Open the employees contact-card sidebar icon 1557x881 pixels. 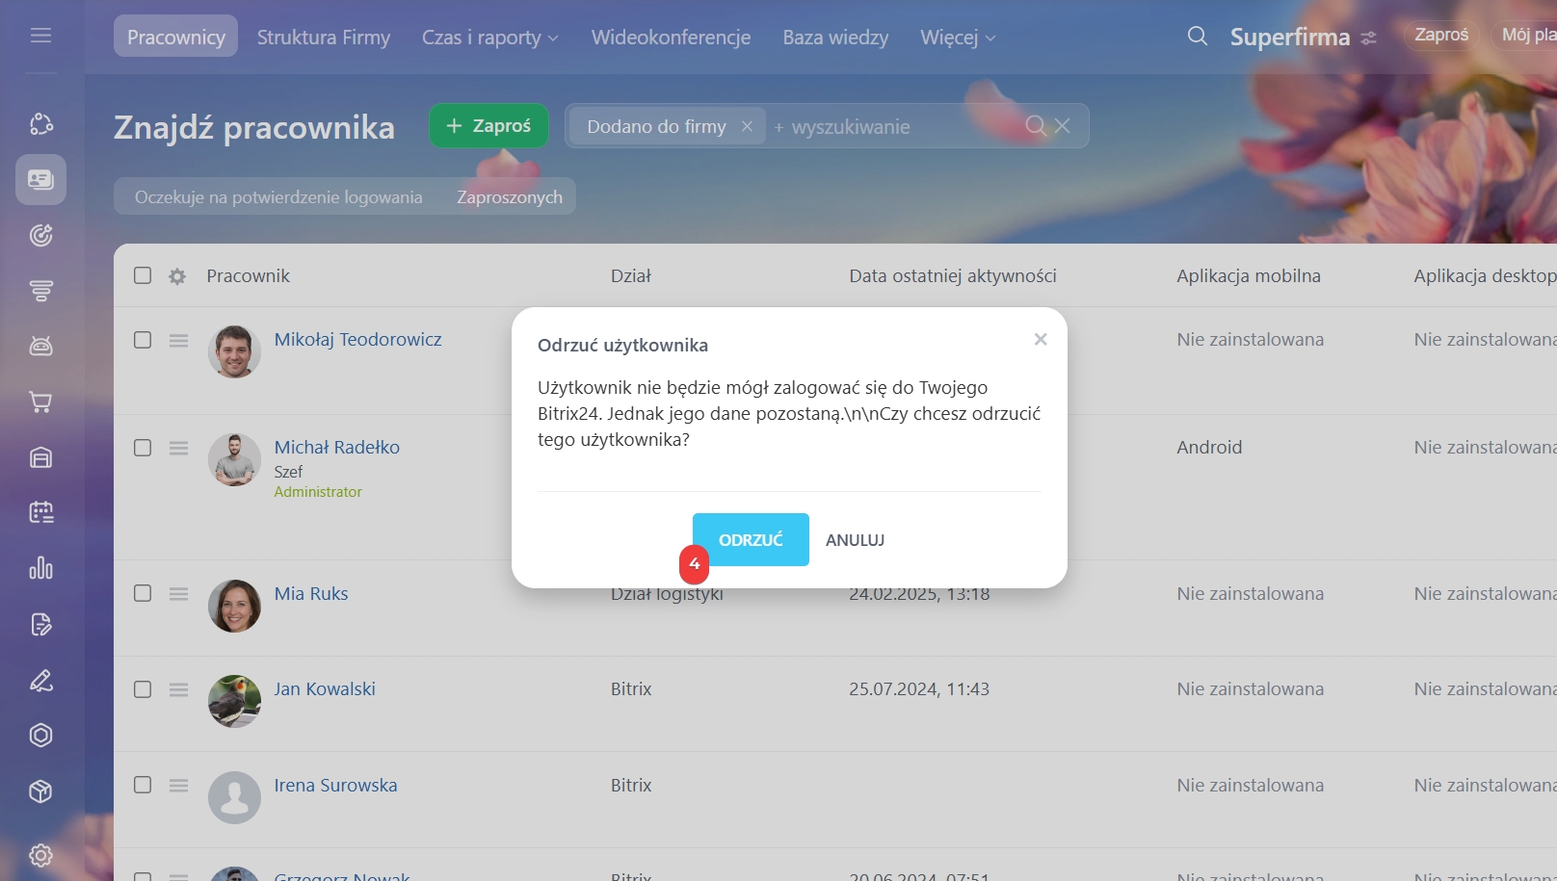pos(40,179)
